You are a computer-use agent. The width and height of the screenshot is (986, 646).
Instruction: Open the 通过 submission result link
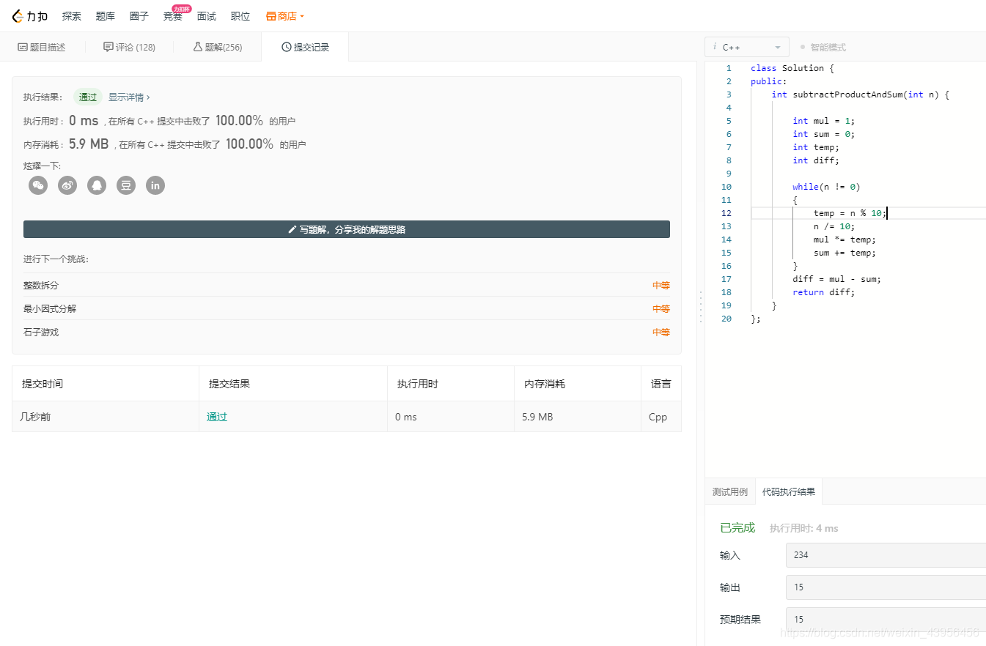pyautogui.click(x=217, y=417)
